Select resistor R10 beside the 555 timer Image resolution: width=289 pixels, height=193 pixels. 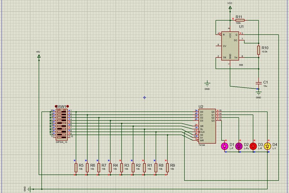(x=258, y=50)
